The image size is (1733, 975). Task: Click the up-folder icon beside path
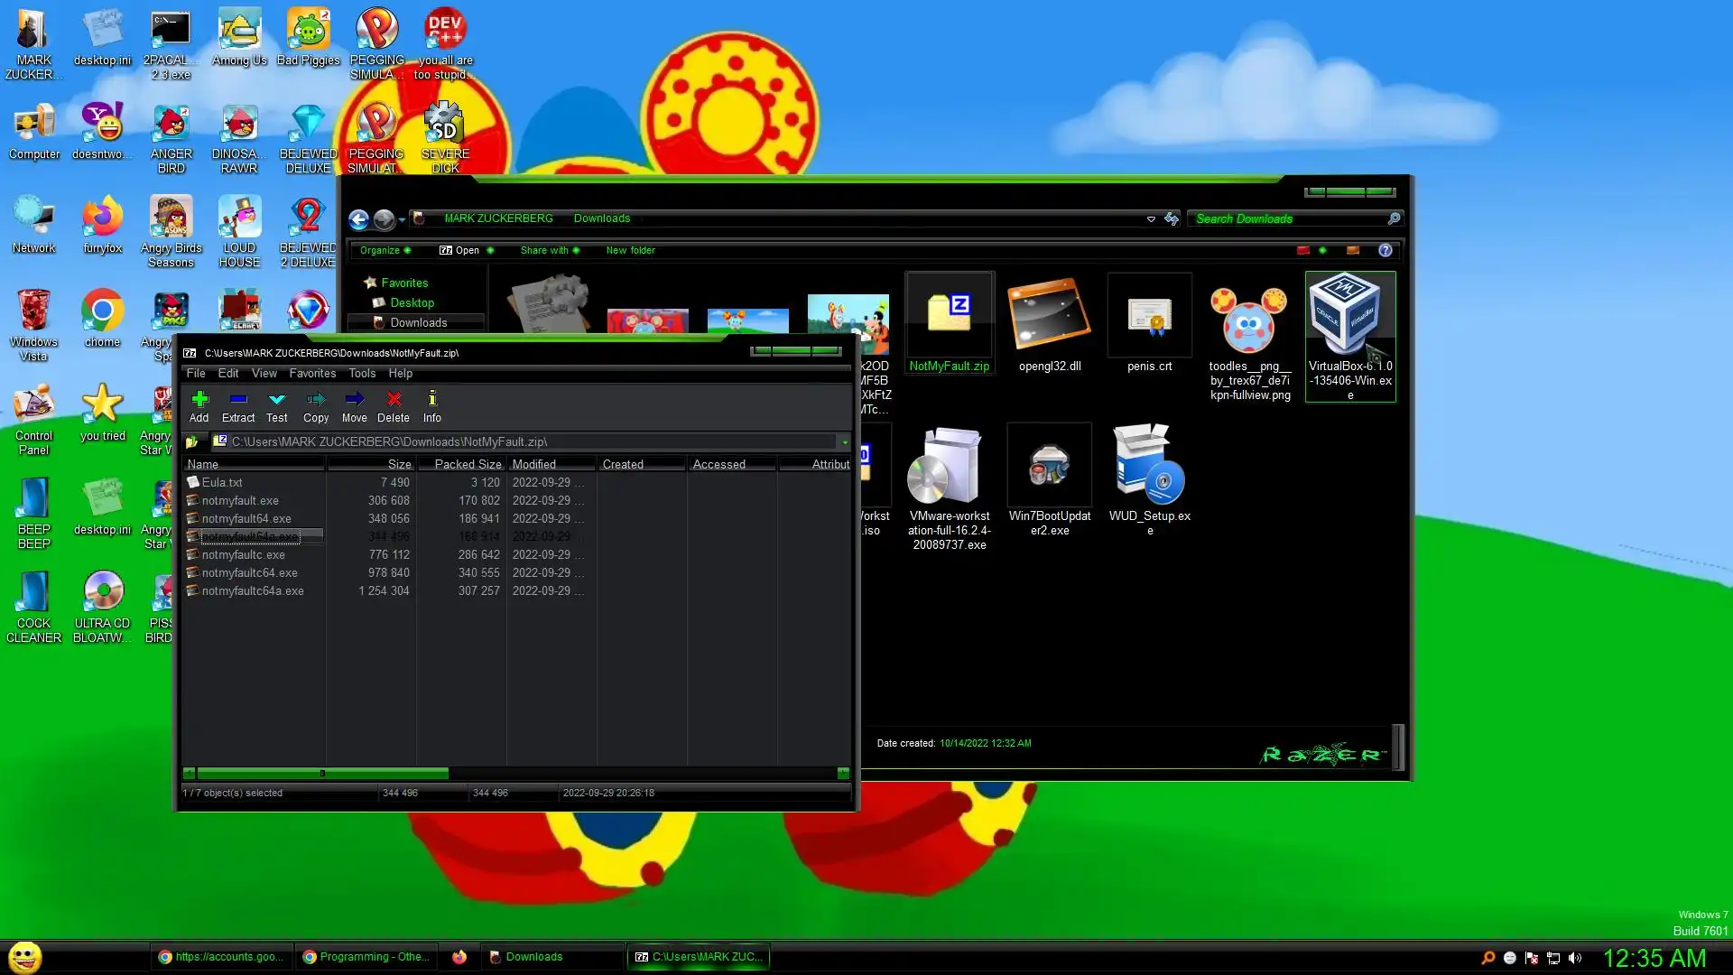point(192,442)
